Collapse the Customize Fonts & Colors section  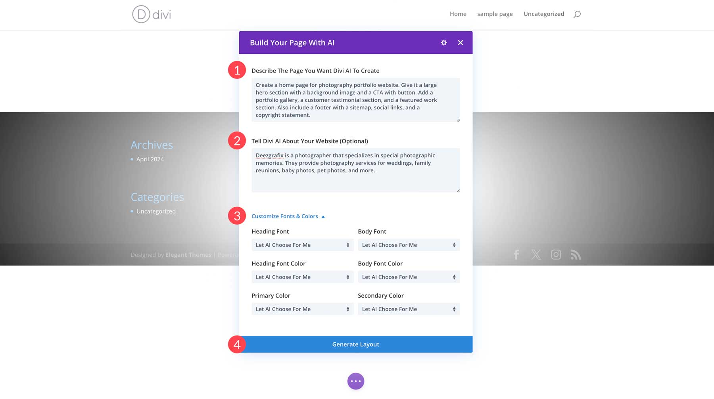coord(288,216)
